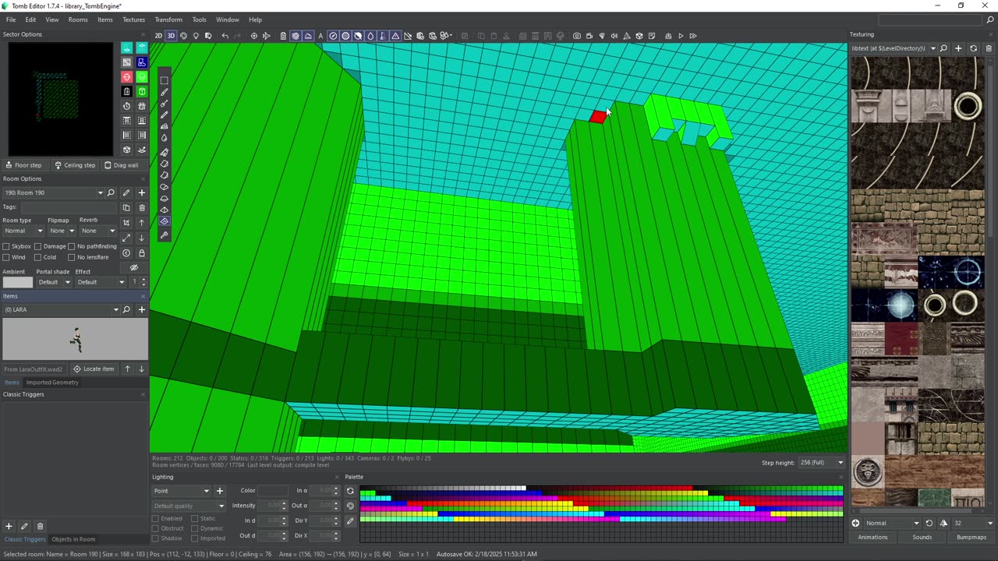Click the Tags input field
Viewport: 998px width, 561px height.
(69, 208)
